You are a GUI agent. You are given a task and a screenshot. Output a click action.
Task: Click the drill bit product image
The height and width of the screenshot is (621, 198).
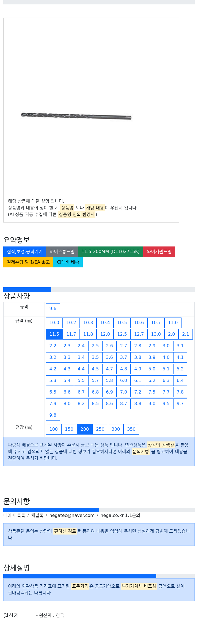(x=76, y=116)
